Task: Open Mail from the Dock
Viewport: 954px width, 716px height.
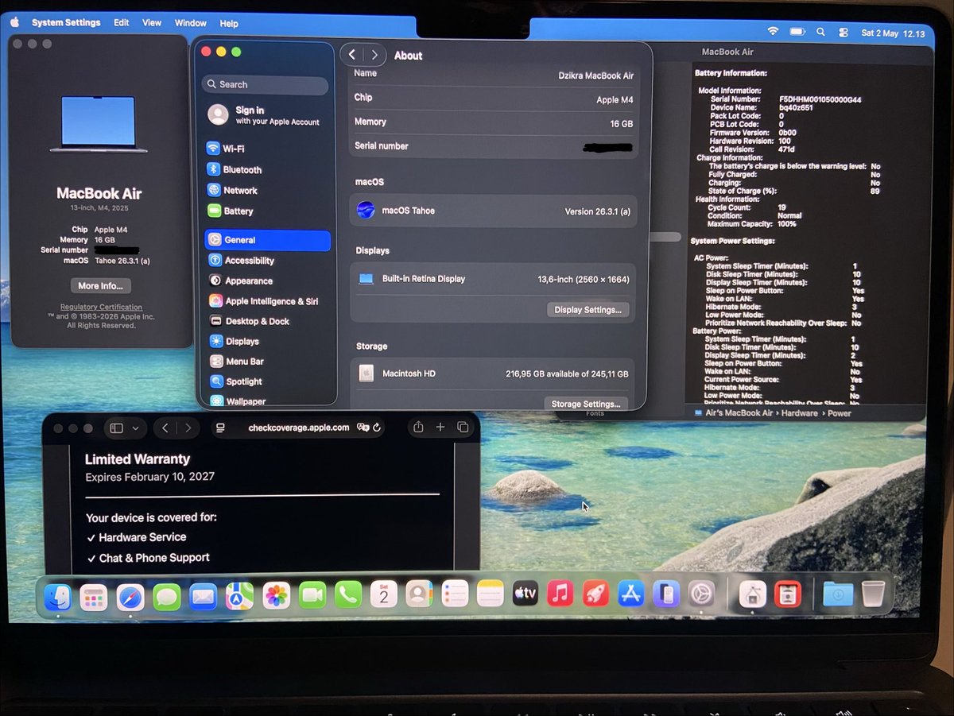Action: (x=204, y=596)
